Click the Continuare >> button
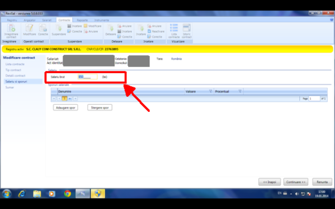 click(x=296, y=182)
